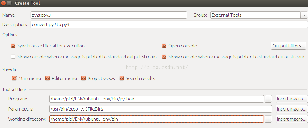Uncheck Synchronize files after execution
Screen dimensions: 308x128
coord(13,46)
